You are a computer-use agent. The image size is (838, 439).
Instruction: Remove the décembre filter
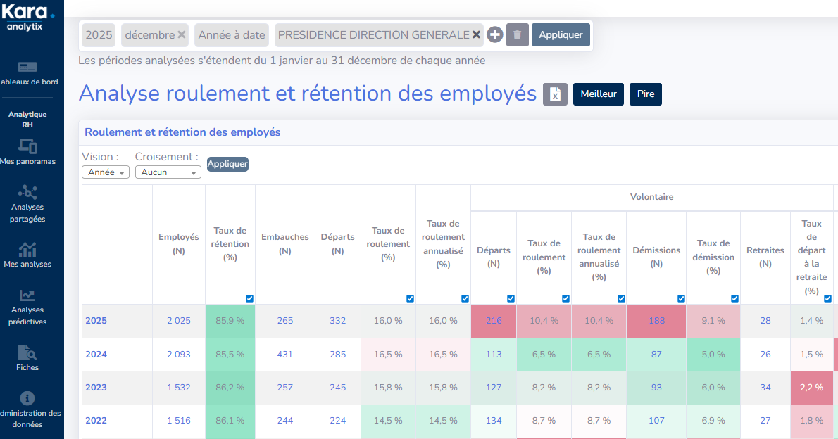tap(181, 34)
